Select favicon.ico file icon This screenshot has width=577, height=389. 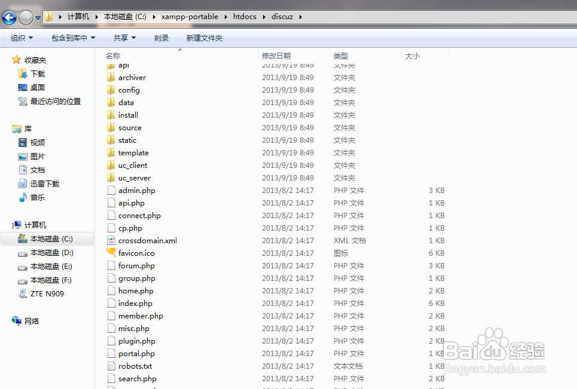click(111, 253)
